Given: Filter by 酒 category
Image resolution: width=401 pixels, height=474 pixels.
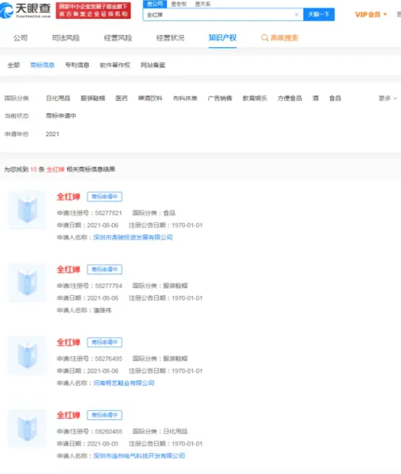Looking at the screenshot, I should [315, 98].
